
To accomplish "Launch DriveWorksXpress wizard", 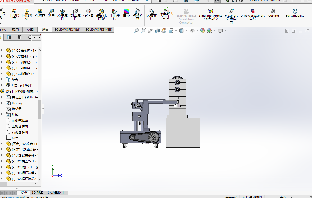I will [x=252, y=14].
